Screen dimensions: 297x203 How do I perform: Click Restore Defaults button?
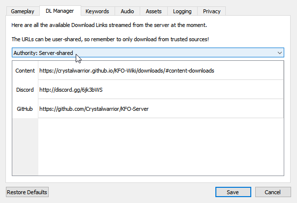click(x=27, y=192)
